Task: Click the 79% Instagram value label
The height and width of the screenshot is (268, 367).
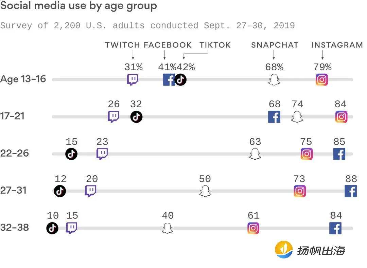Action: tap(322, 67)
